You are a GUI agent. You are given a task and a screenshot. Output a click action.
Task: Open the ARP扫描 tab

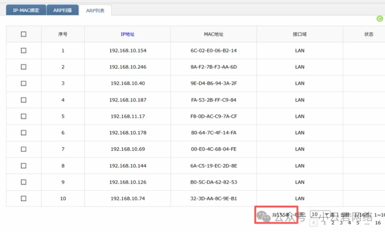pyautogui.click(x=62, y=10)
